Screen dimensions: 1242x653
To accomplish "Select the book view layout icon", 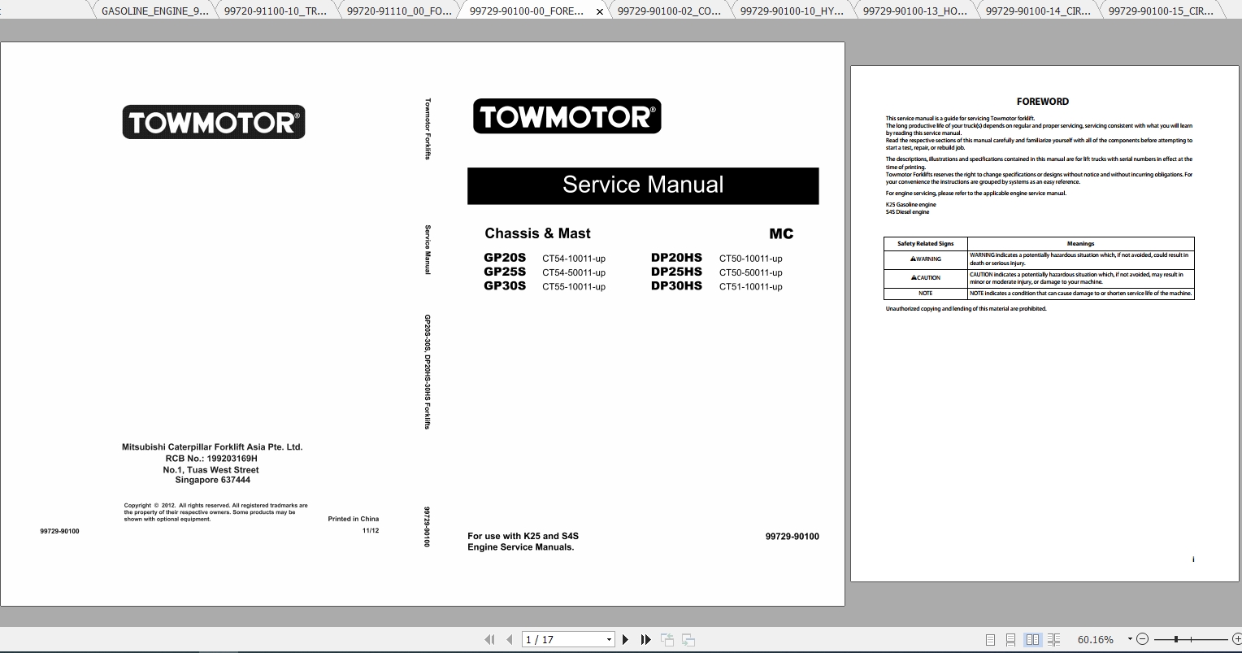I will [1054, 639].
